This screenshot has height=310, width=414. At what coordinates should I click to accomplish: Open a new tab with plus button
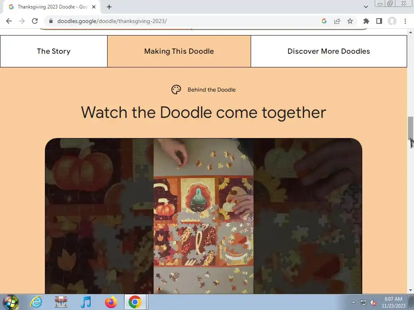pyautogui.click(x=109, y=7)
